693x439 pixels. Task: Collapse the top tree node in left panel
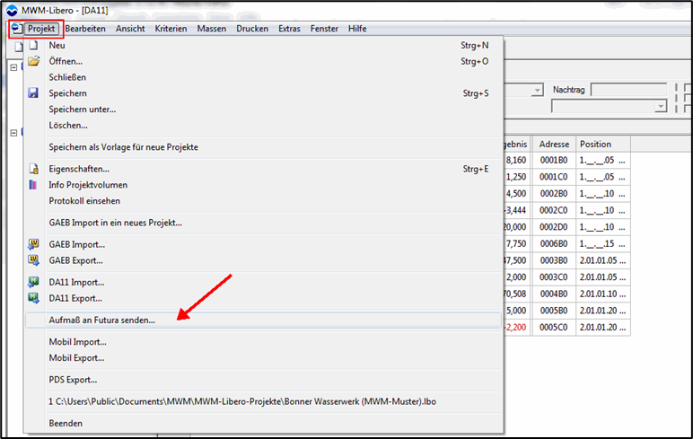[x=13, y=67]
